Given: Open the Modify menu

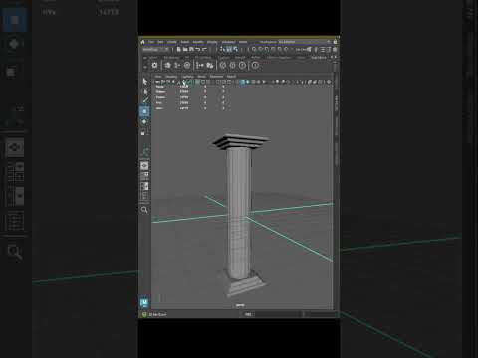Looking at the screenshot, I should tap(198, 42).
